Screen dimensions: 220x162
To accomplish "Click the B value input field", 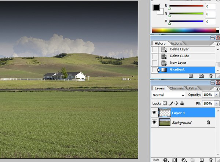I will [210, 22].
